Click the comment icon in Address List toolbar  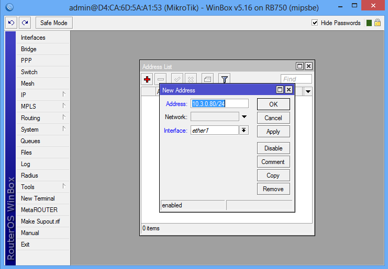click(x=207, y=79)
